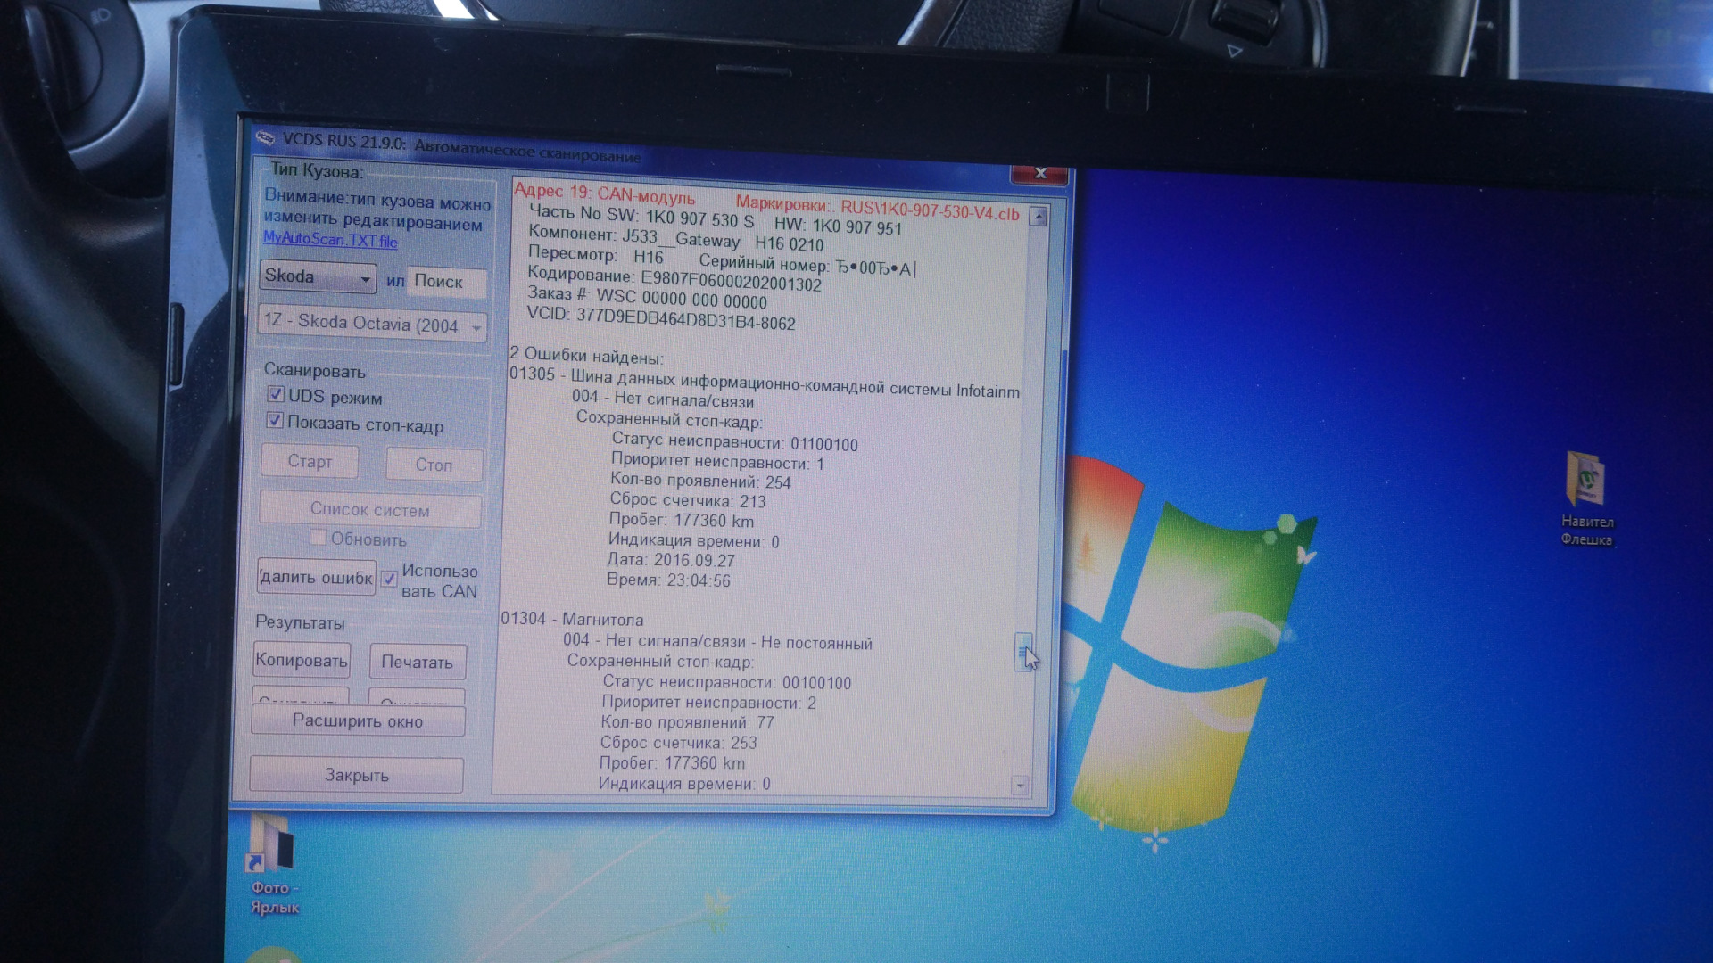Viewport: 1713px width, 963px height.
Task: Click the Поиск search button
Action: point(447,282)
